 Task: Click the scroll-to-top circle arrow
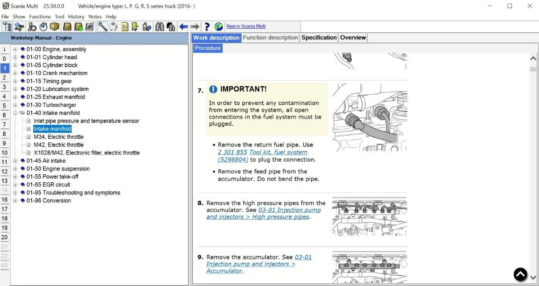click(x=520, y=274)
